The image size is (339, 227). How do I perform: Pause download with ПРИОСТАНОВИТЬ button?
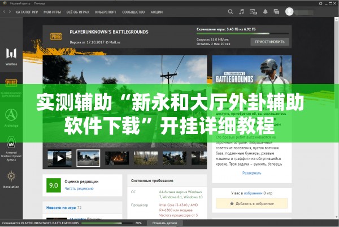point(270,42)
